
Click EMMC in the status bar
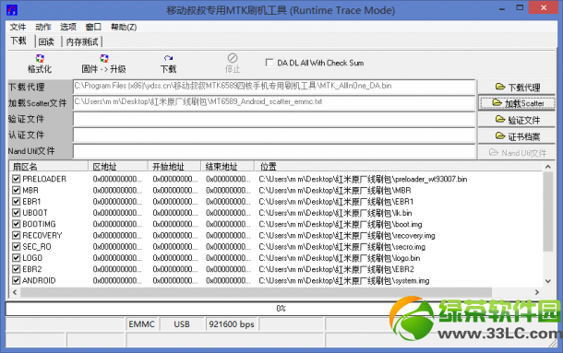click(142, 324)
